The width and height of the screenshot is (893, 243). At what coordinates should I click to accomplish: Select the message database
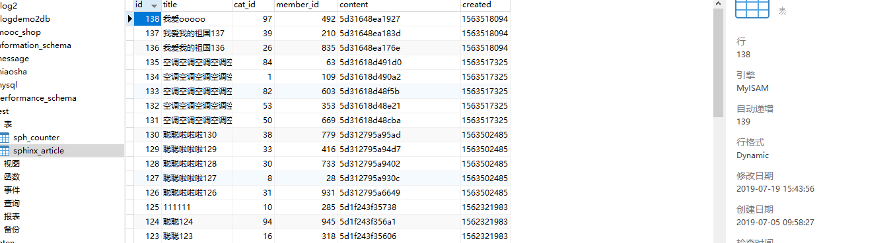15,59
